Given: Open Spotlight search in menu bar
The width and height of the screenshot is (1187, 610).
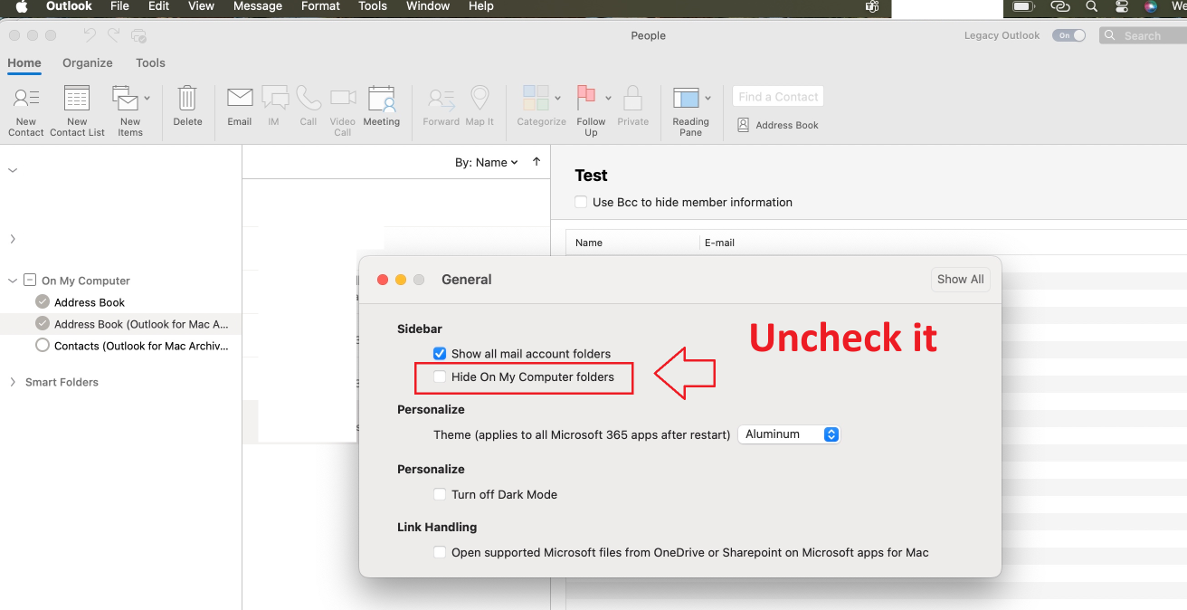Looking at the screenshot, I should pos(1092,6).
